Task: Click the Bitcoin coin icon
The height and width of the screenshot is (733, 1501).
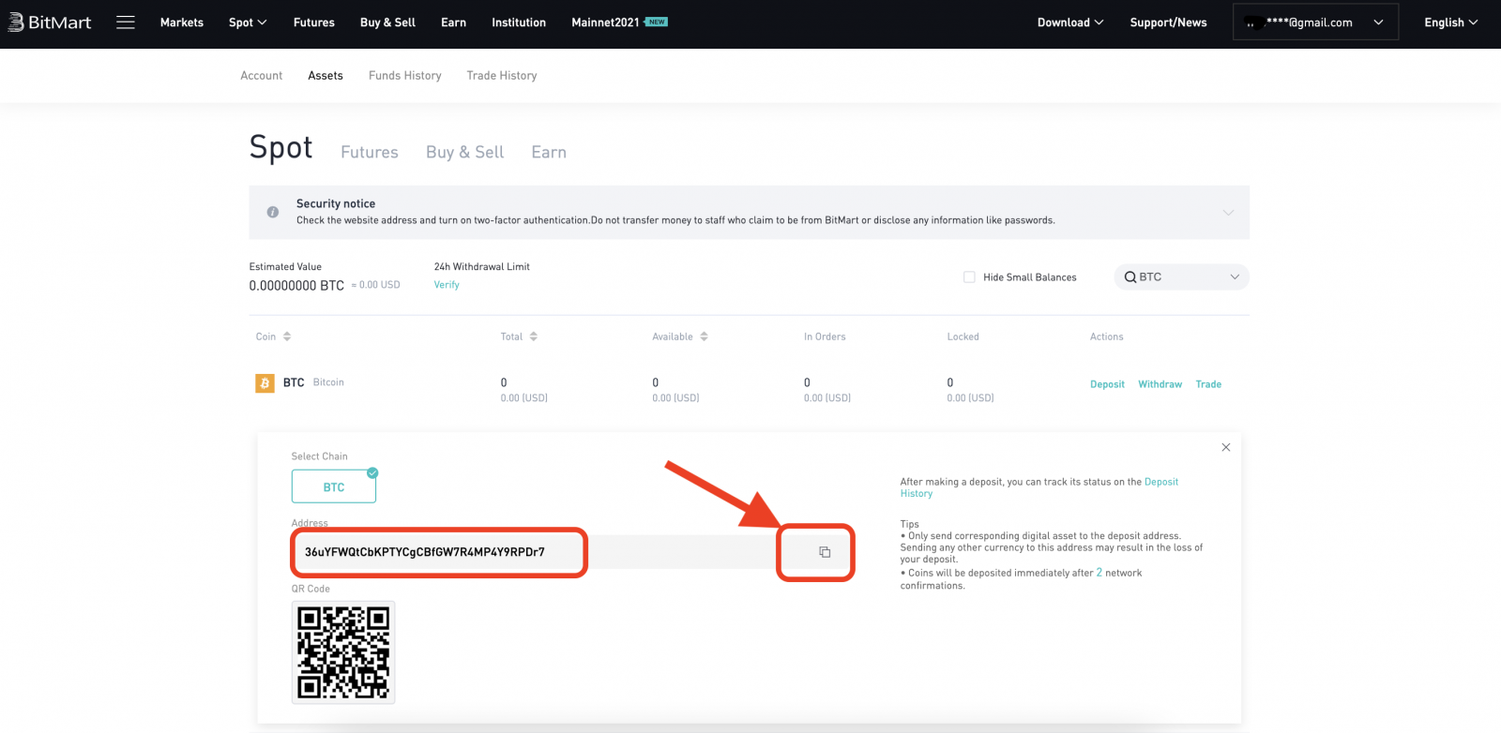Action: (x=265, y=383)
